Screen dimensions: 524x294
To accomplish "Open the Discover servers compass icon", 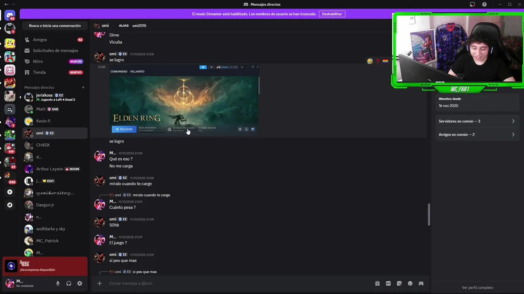I will (x=10, y=205).
